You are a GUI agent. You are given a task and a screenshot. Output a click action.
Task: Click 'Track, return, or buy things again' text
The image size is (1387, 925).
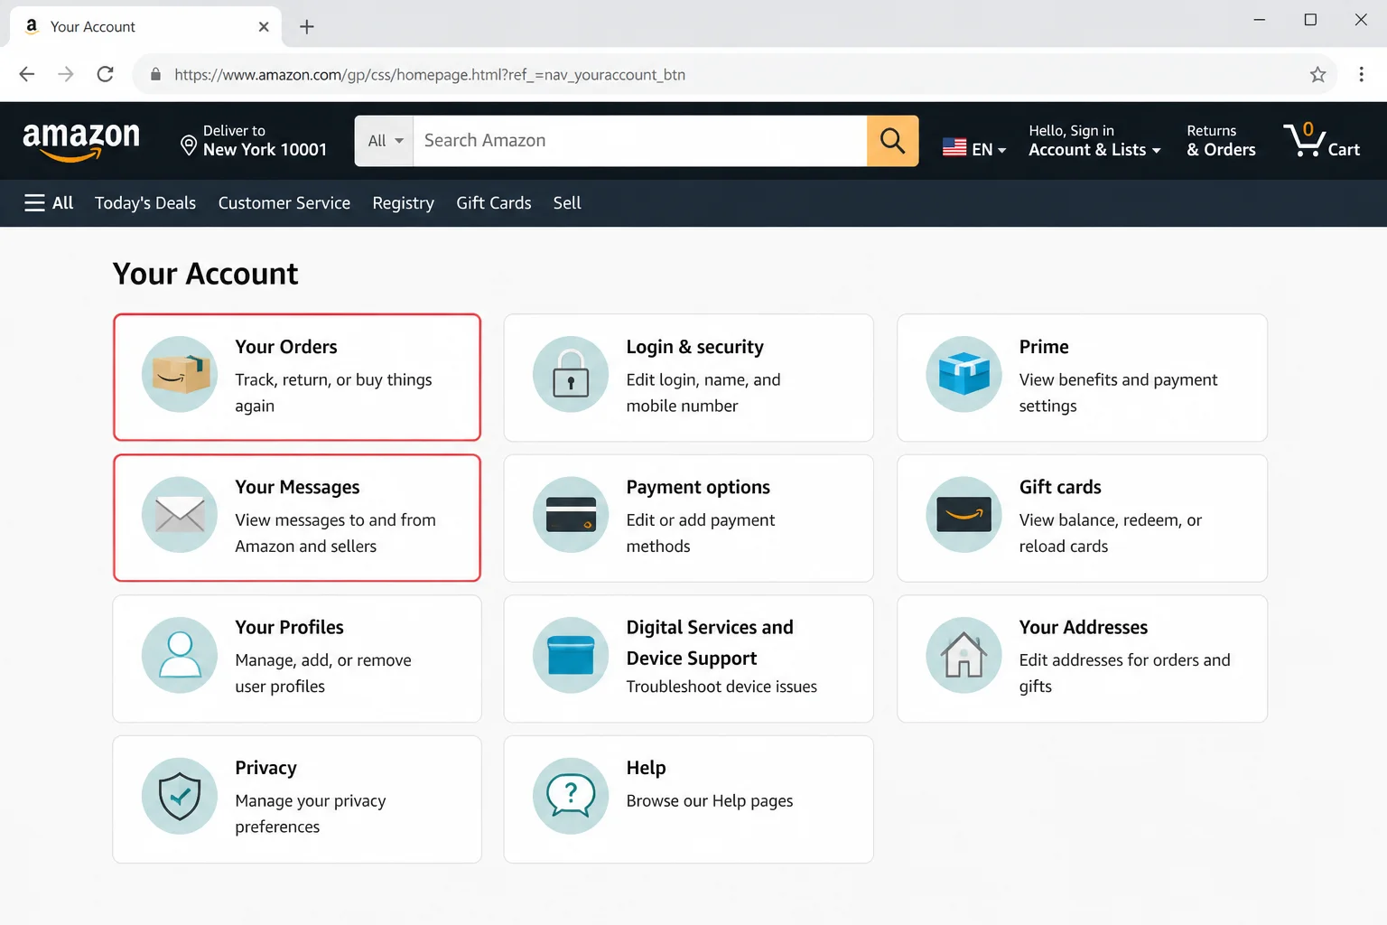tap(333, 393)
